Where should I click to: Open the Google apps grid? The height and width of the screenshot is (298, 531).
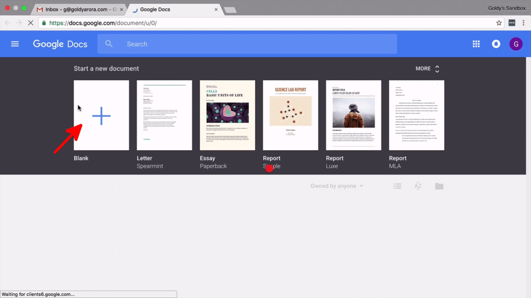(x=476, y=44)
